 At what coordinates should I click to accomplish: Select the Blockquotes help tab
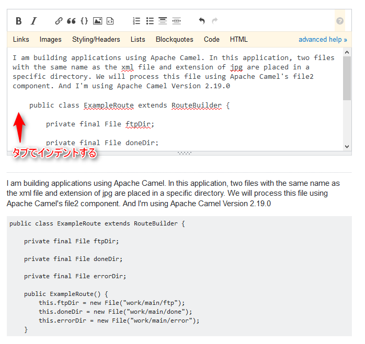pos(174,39)
